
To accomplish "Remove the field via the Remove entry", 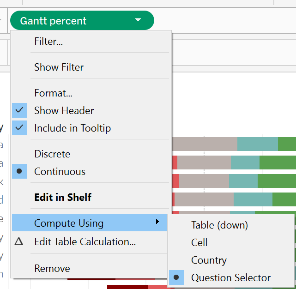I will coord(52,269).
